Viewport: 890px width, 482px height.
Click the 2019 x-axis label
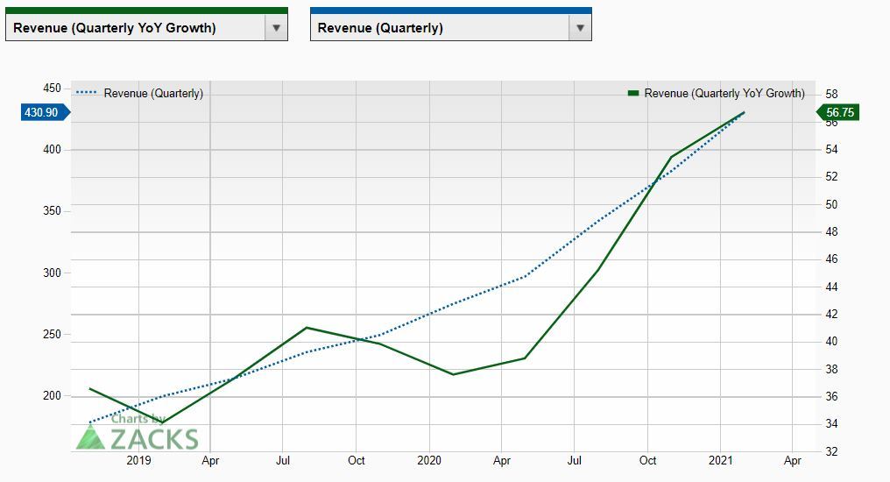(138, 460)
